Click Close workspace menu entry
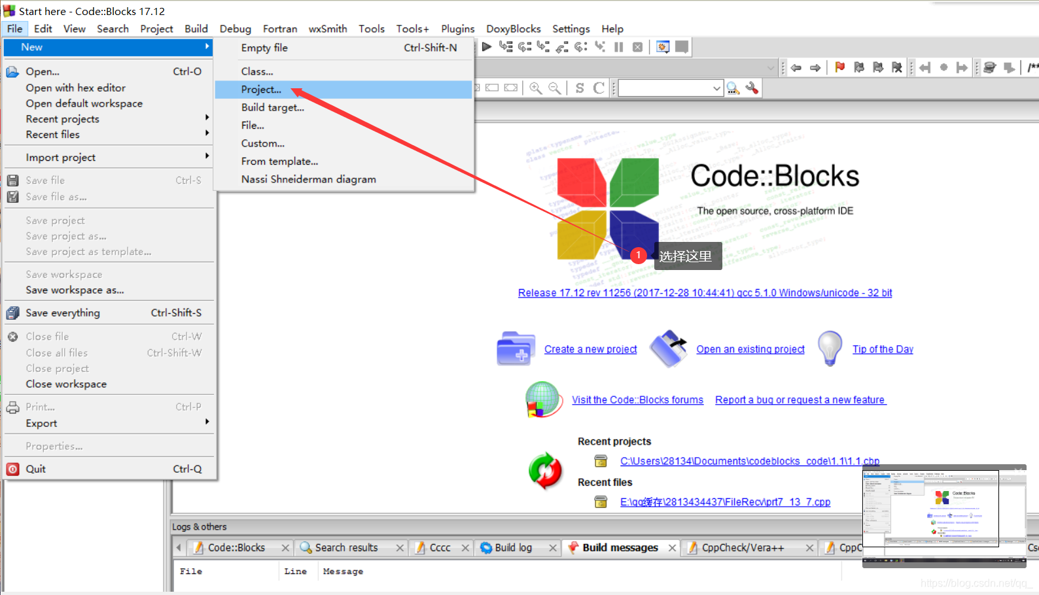The image size is (1039, 595). pyautogui.click(x=109, y=384)
